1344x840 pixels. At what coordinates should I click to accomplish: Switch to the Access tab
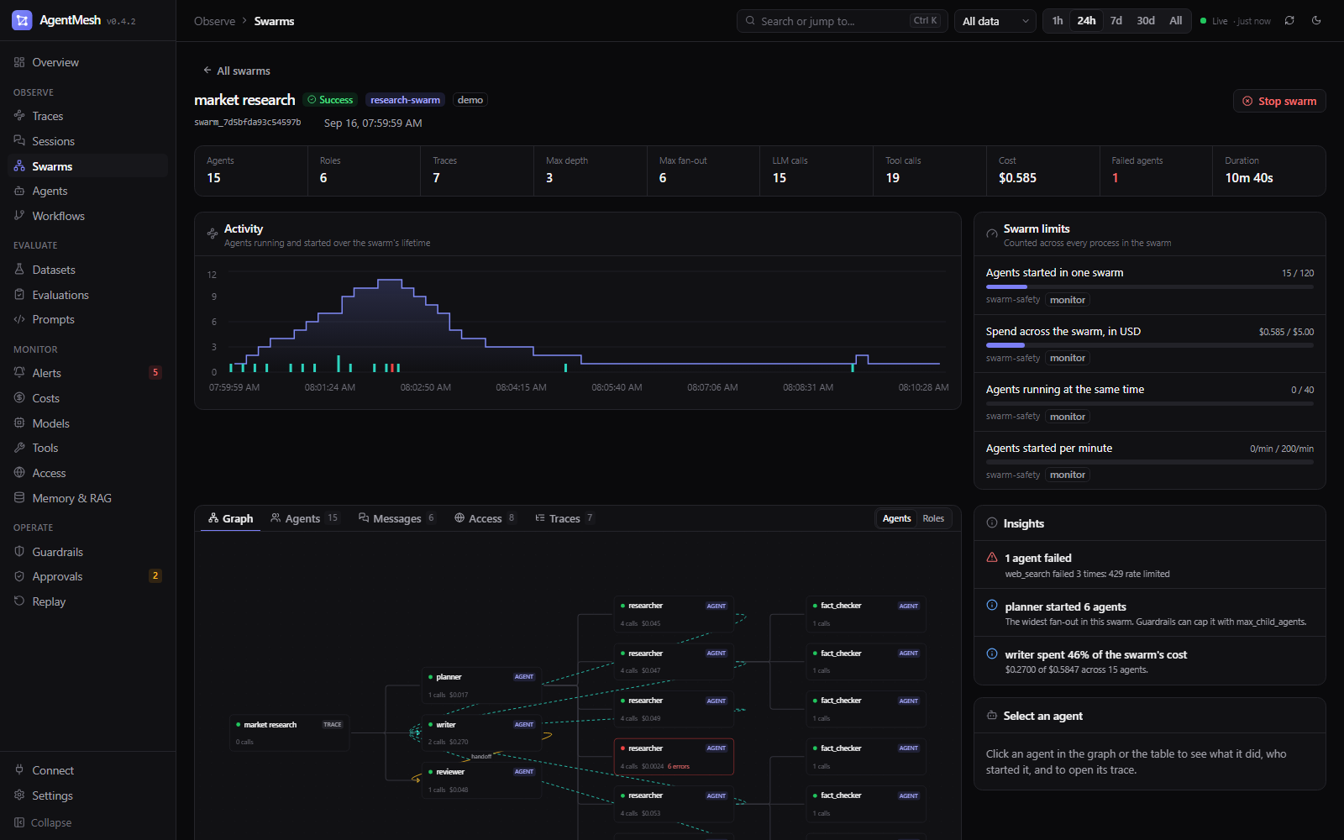click(x=485, y=518)
